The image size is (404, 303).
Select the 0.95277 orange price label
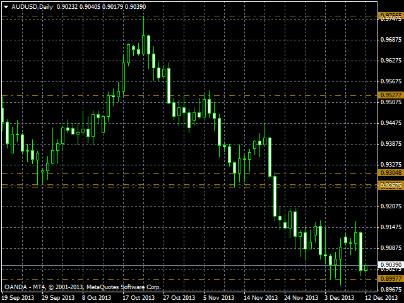point(390,95)
